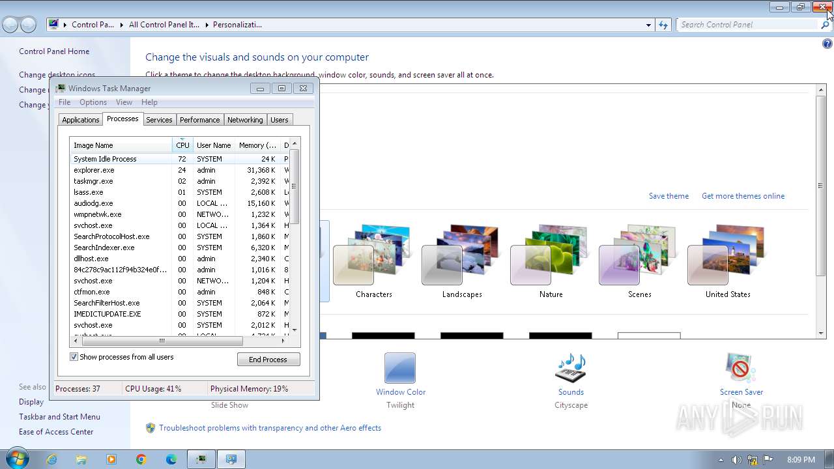The height and width of the screenshot is (469, 834).
Task: Click the network tray icon
Action: tap(753, 460)
